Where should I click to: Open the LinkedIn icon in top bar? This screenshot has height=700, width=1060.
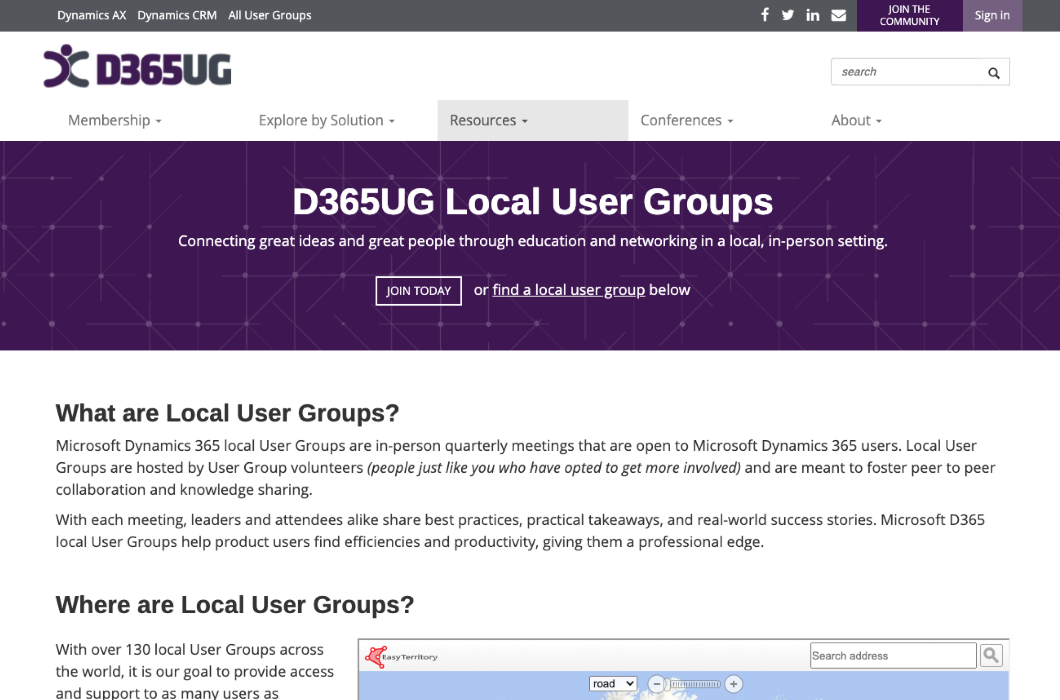coord(812,15)
